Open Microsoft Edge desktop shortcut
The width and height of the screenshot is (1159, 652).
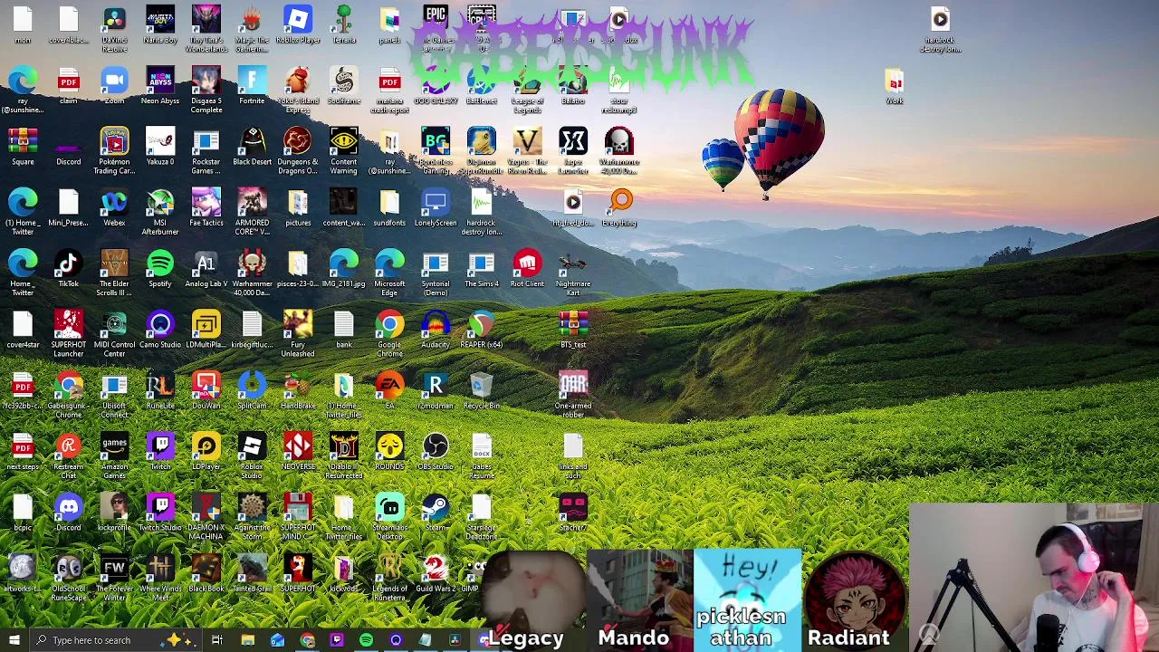pyautogui.click(x=390, y=273)
